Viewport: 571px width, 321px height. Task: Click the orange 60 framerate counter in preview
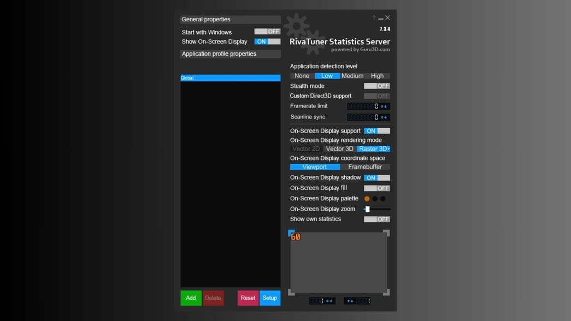coord(296,237)
